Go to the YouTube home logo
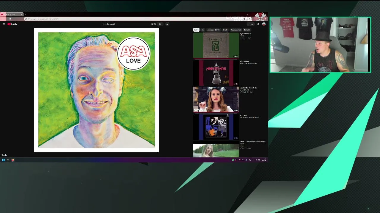The image size is (380, 213). pyautogui.click(x=12, y=24)
